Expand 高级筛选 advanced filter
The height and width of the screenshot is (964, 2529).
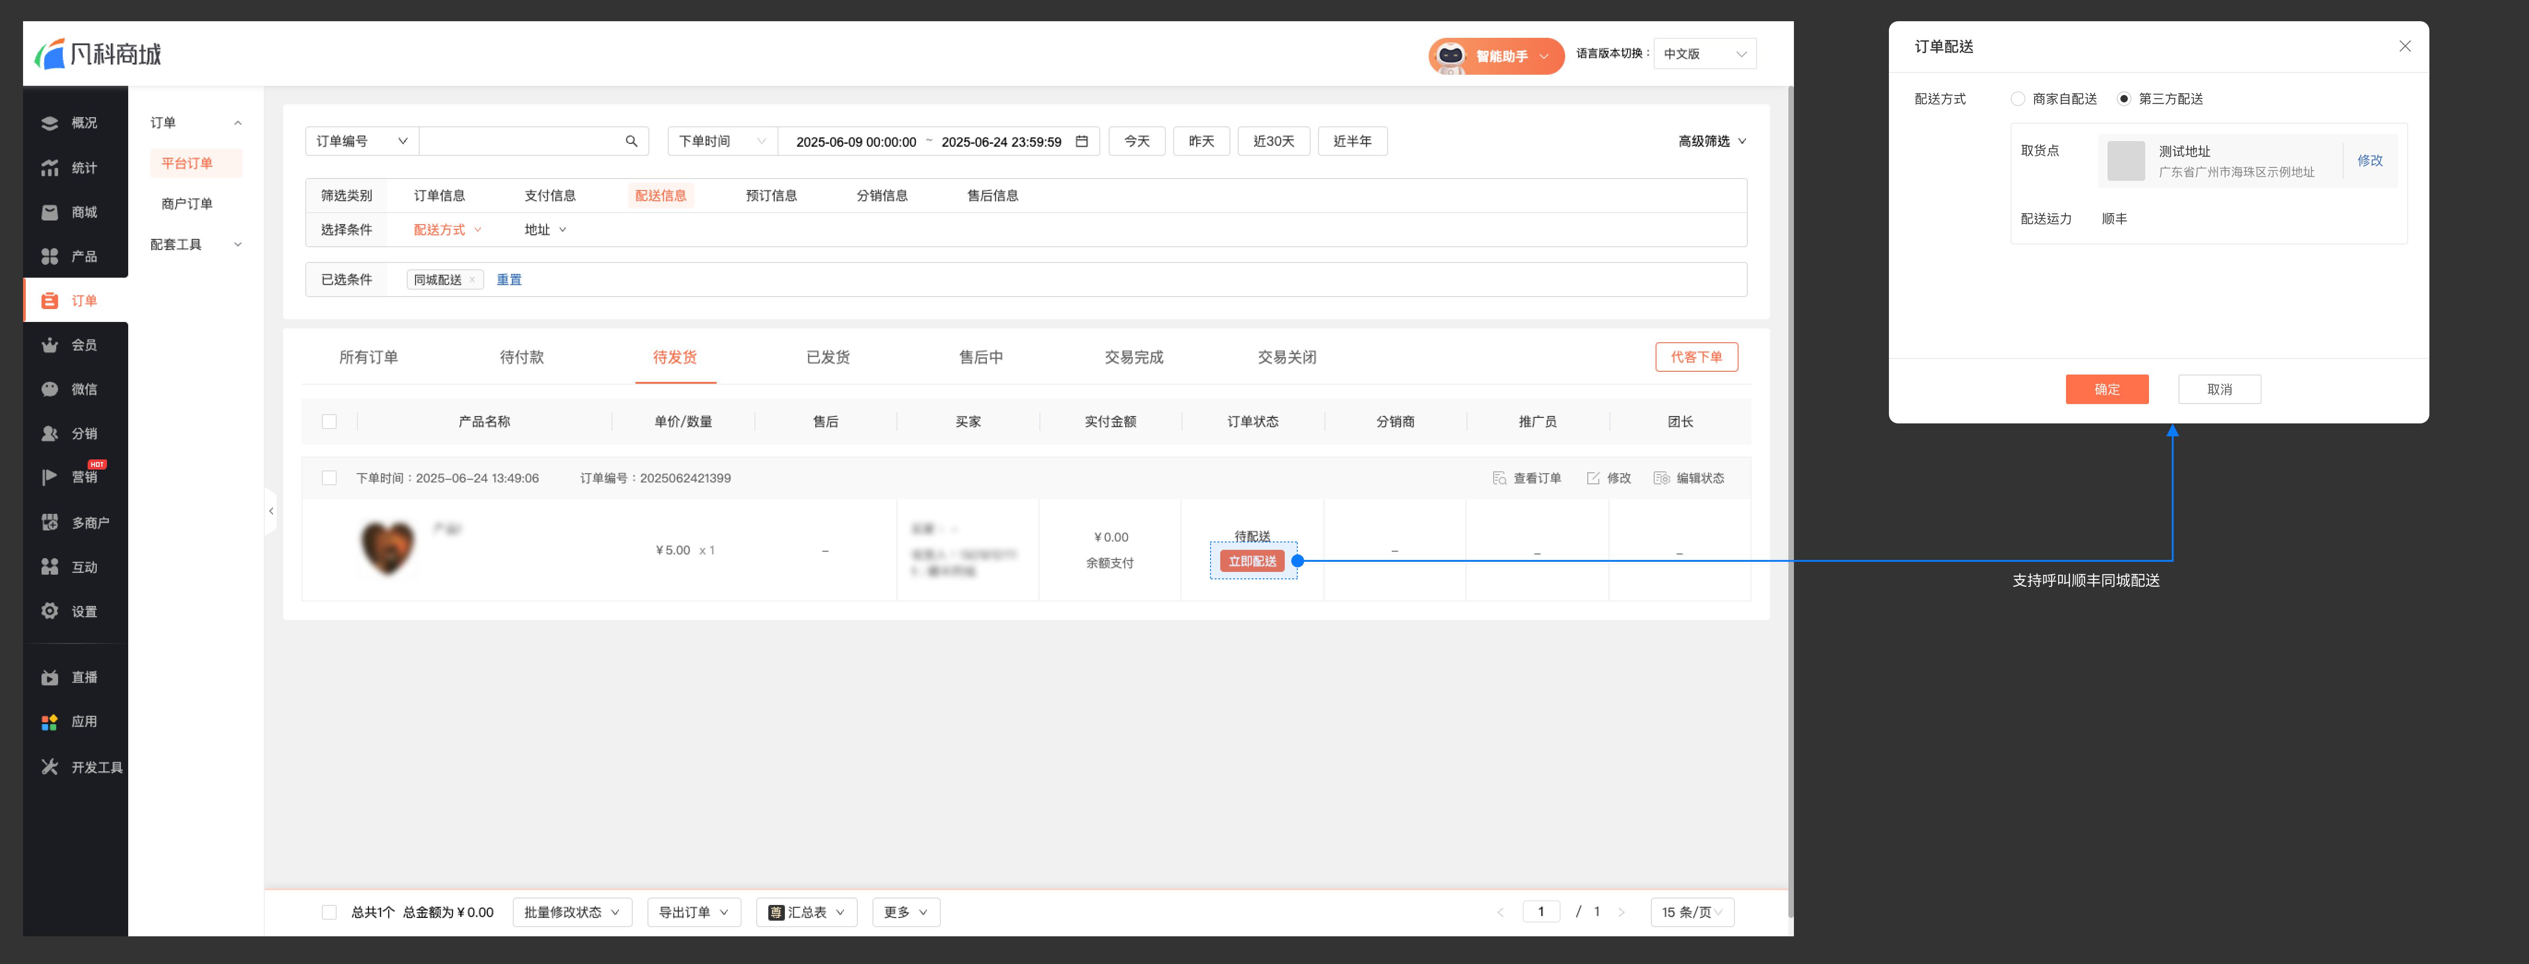coord(1711,141)
